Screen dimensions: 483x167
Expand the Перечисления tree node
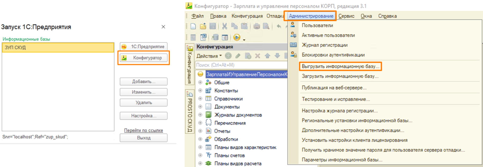200,123
